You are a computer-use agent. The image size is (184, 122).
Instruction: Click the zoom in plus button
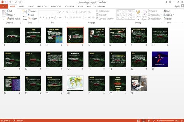pyautogui.click(x=173, y=120)
